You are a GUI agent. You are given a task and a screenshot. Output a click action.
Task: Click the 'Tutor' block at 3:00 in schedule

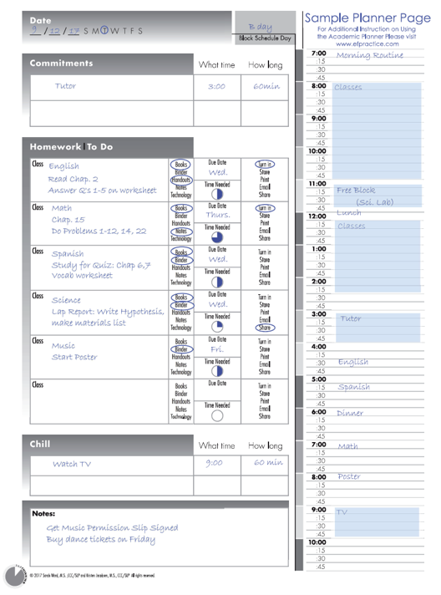(x=378, y=328)
